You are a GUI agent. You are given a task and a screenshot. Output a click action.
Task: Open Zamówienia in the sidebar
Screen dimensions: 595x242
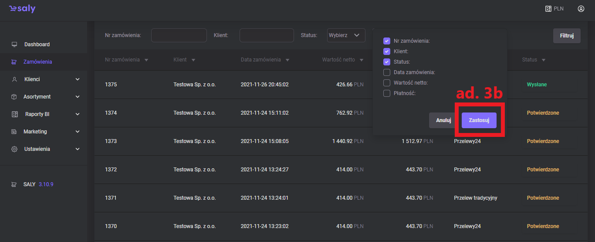(37, 62)
